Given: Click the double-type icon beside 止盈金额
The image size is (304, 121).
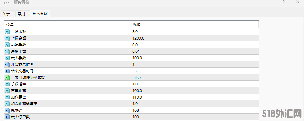Looking at the screenshot, I should click(7, 32).
